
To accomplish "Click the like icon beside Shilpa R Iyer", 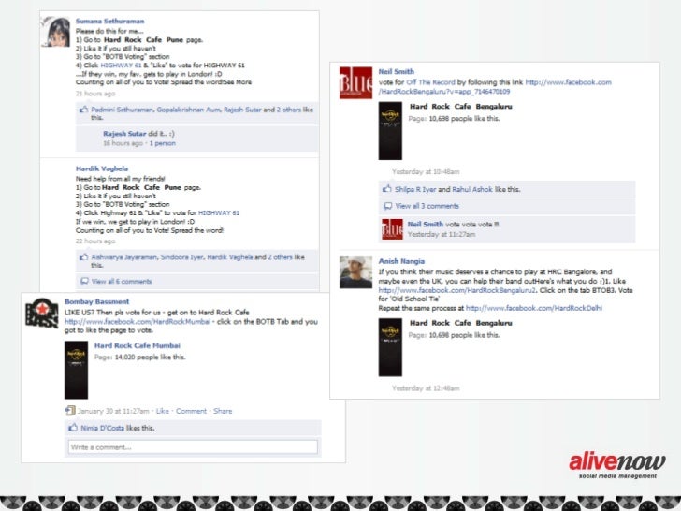I will [x=386, y=189].
